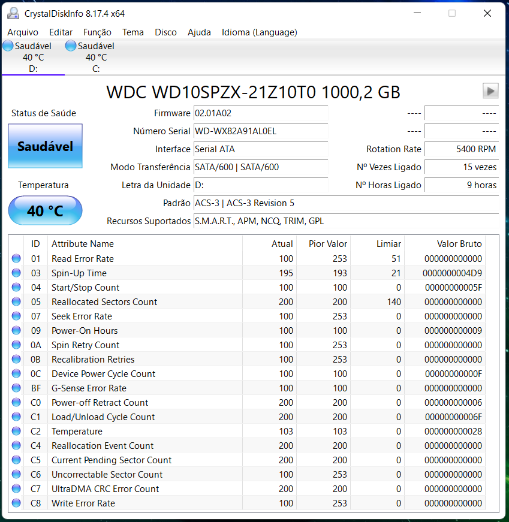Click the Limiar column header
The height and width of the screenshot is (522, 509).
pos(378,244)
